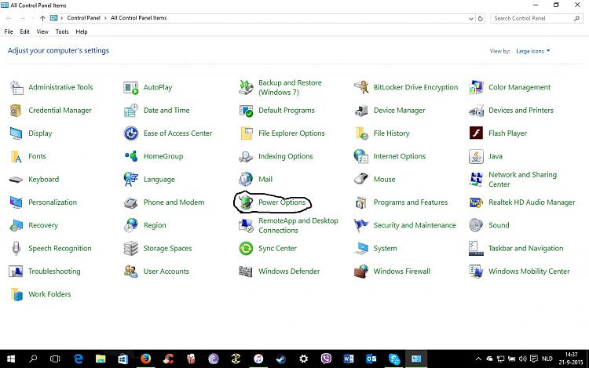This screenshot has height=368, width=589.
Task: Open the View by Large icons dropdown
Action: click(x=532, y=51)
